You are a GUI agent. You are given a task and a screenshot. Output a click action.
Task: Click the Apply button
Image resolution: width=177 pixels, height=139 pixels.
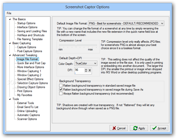pyautogui.click(x=139, y=128)
